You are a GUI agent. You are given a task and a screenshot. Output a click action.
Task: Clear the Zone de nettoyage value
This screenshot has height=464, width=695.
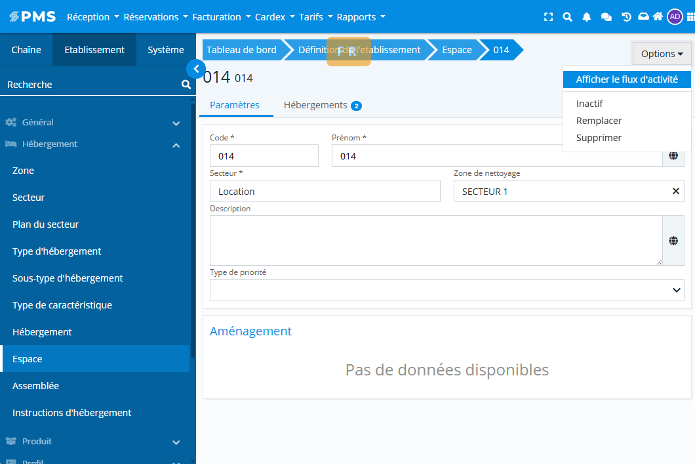(x=675, y=191)
